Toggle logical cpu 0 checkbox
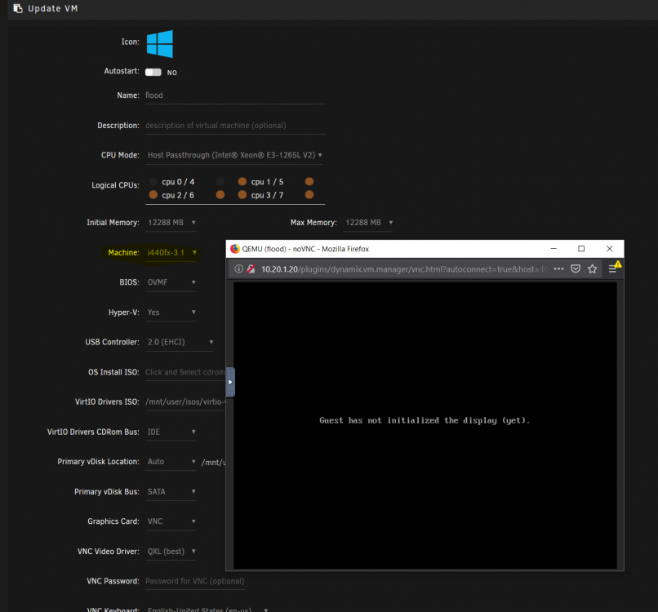Screen dimensions: 658x612 [x=153, y=182]
